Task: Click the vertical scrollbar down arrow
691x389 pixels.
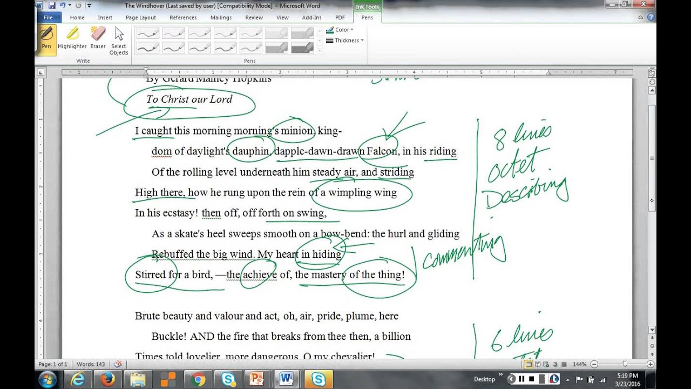Action: 652,330
